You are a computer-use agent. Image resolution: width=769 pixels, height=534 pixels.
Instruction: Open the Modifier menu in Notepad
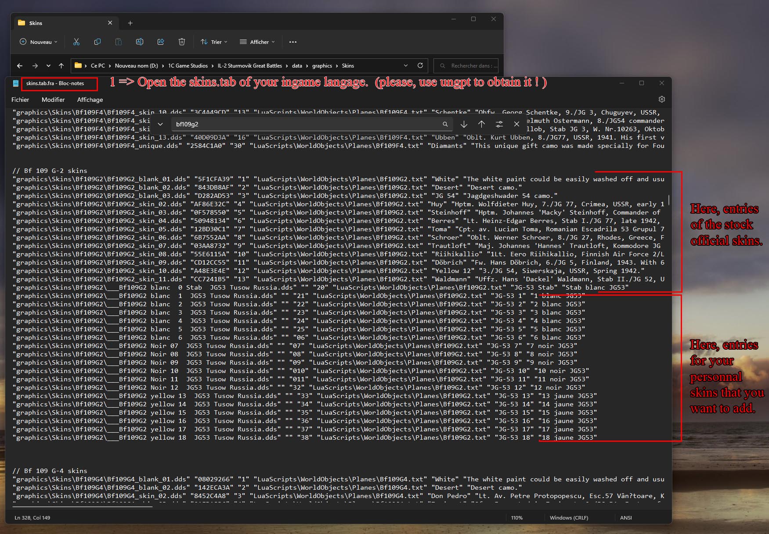click(53, 100)
